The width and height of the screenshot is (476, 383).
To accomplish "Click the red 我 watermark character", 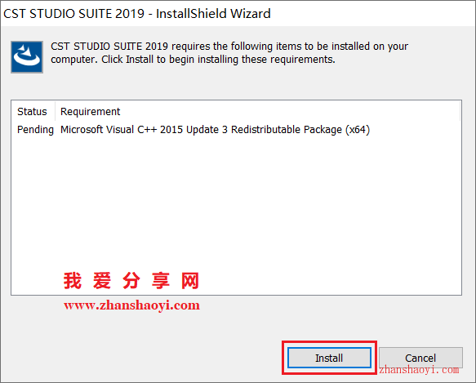I will click(x=73, y=280).
